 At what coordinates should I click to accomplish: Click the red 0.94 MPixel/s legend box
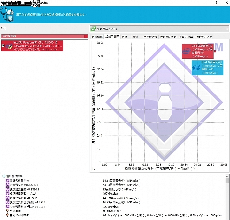click(198, 51)
